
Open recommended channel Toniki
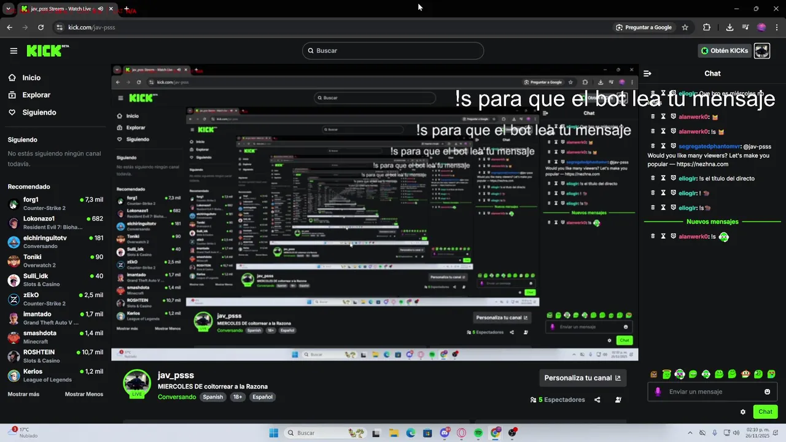[x=55, y=261]
